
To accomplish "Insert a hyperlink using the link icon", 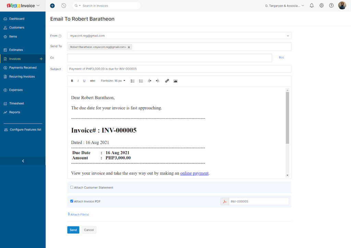I will pyautogui.click(x=167, y=81).
